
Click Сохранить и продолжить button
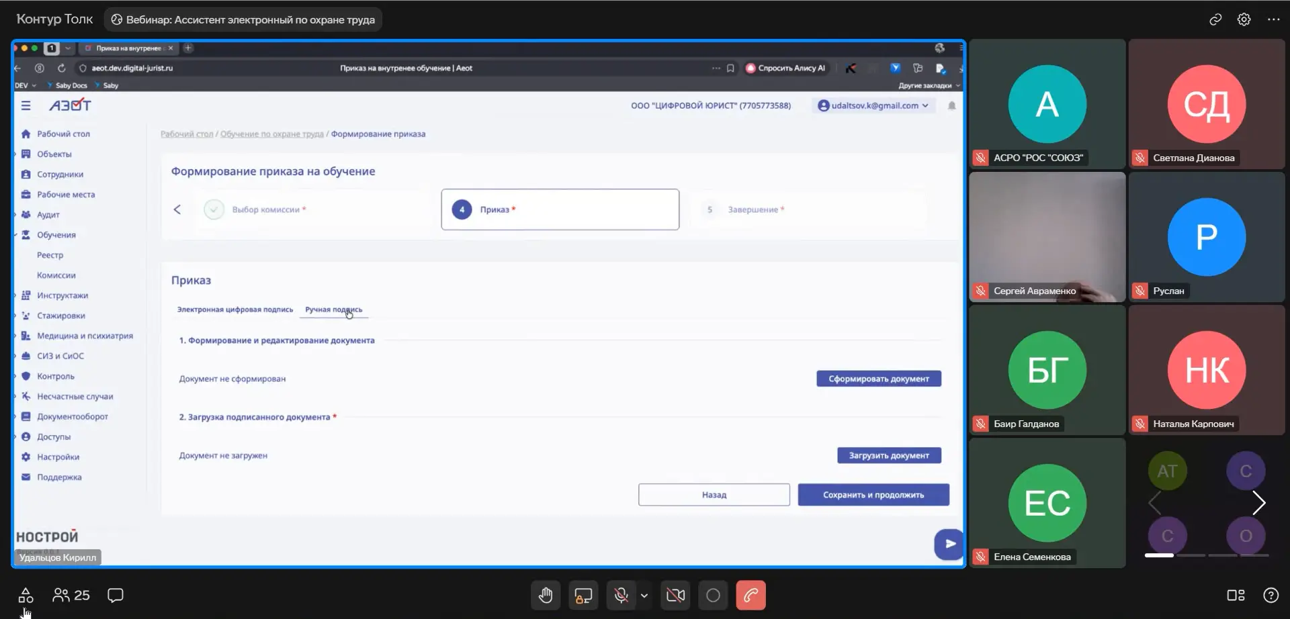[873, 495]
